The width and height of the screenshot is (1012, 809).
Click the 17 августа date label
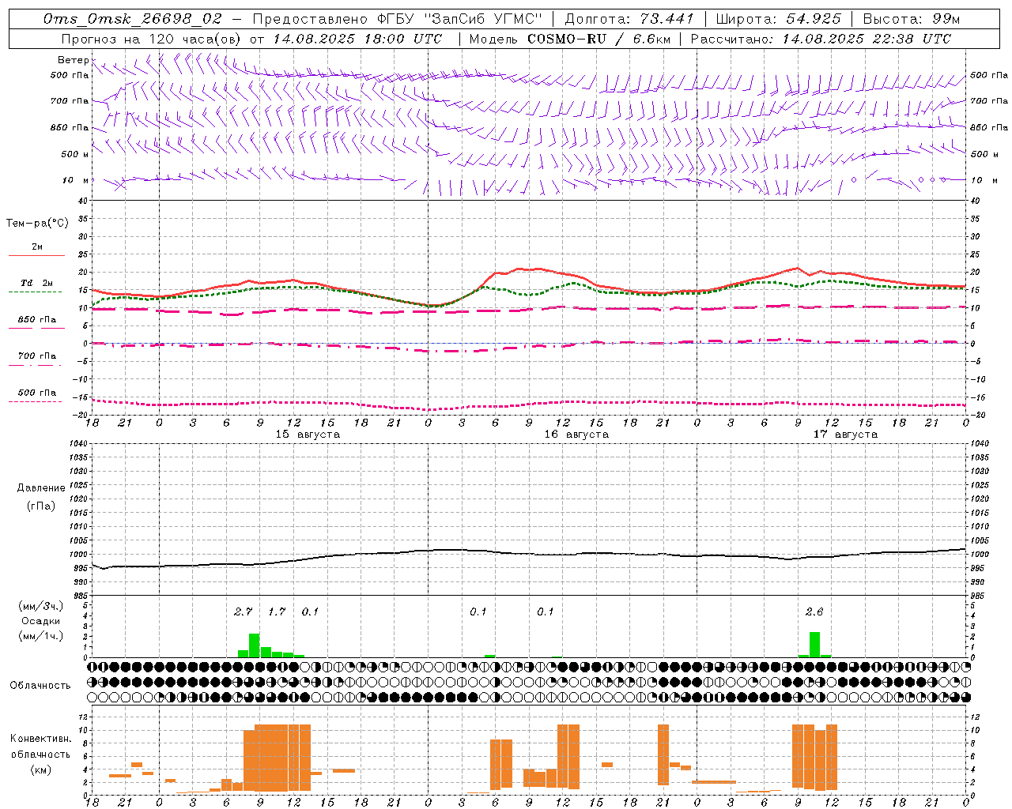point(845,435)
